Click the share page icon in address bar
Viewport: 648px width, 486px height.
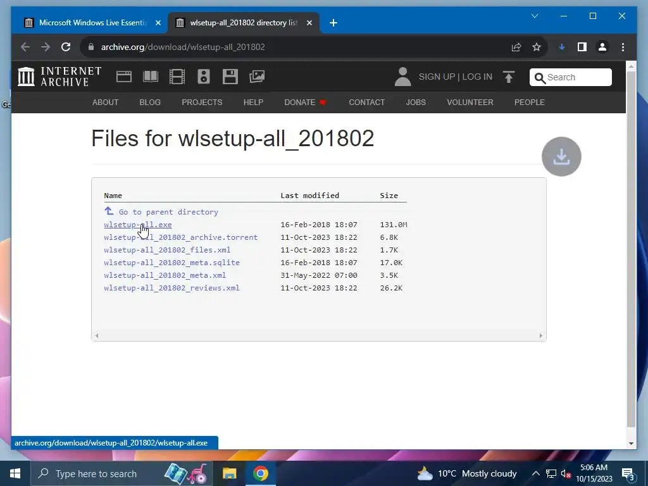coord(516,47)
